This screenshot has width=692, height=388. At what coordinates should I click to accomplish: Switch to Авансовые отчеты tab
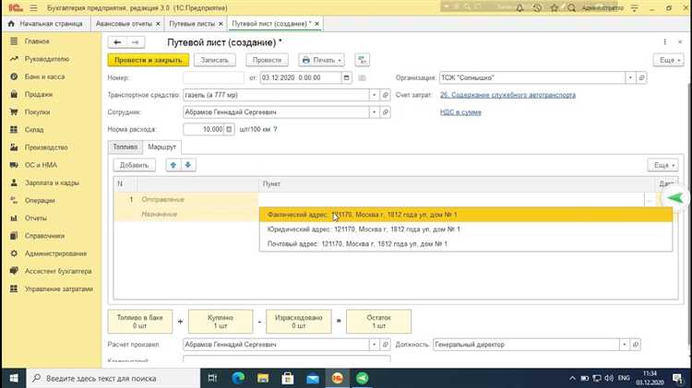[x=124, y=23]
